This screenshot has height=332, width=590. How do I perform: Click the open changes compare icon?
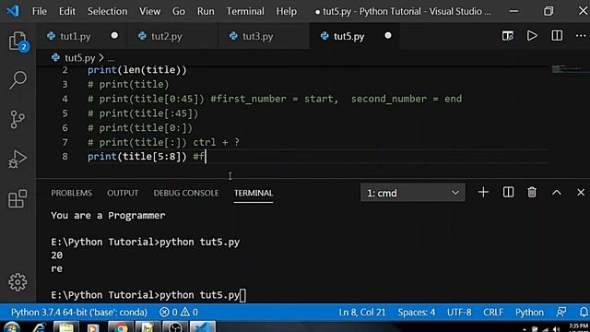coord(508,36)
